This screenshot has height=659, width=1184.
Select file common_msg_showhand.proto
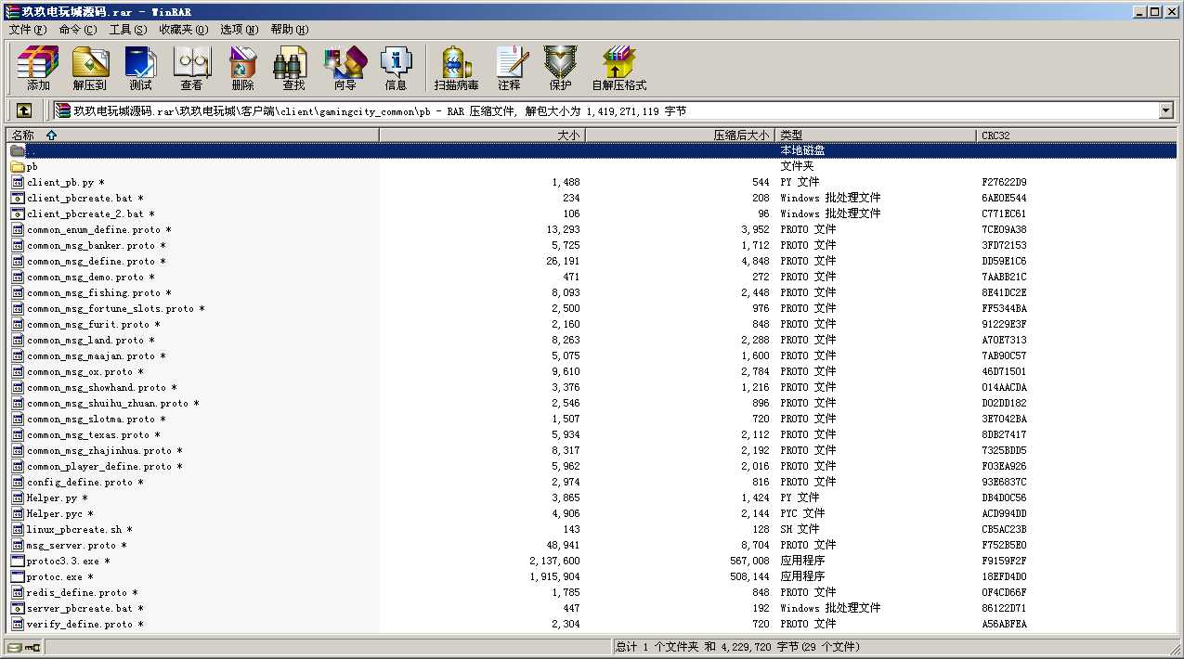tap(101, 388)
